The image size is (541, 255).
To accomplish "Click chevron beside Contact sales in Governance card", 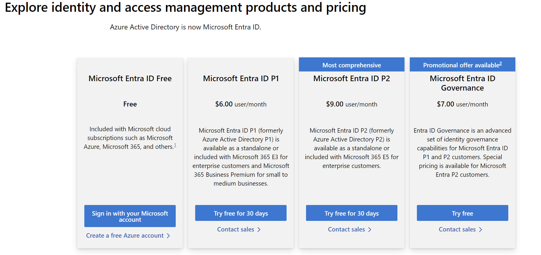I will pos(481,229).
